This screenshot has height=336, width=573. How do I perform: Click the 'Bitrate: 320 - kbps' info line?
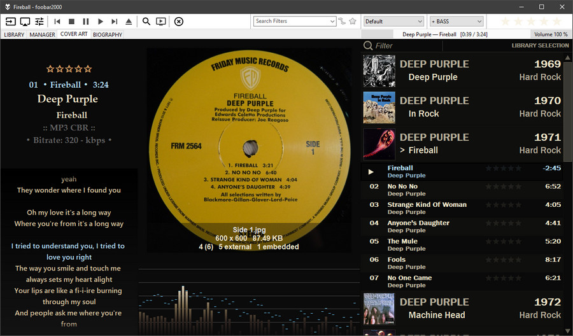69,140
